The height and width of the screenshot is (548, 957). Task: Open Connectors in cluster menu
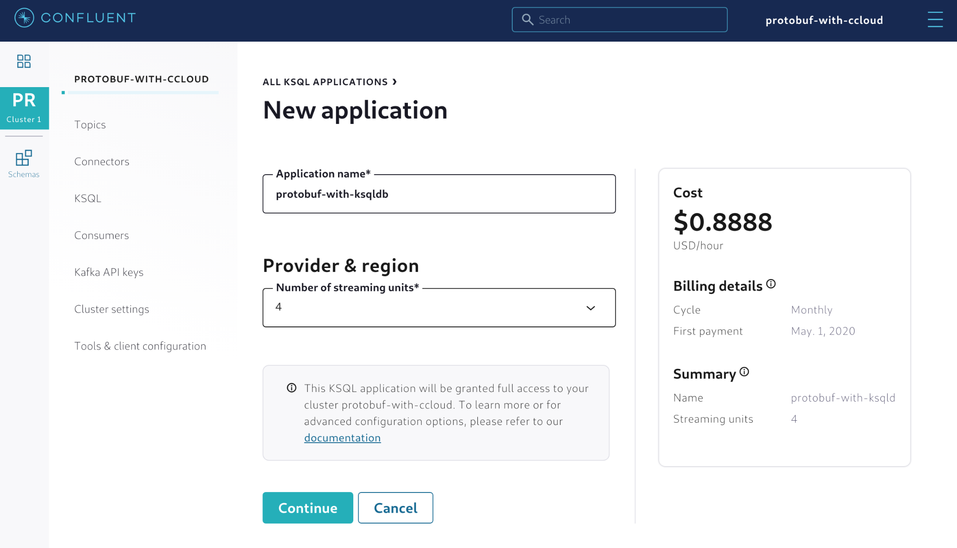point(102,162)
